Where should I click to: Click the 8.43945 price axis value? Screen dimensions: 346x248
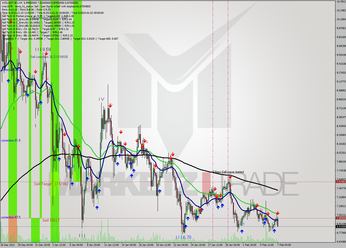[x=341, y=126]
